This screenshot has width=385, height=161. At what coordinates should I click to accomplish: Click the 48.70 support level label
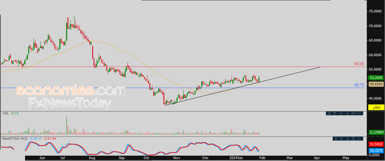pyautogui.click(x=359, y=85)
